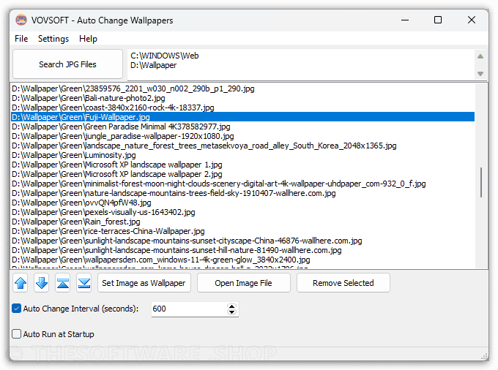The width and height of the screenshot is (498, 370).
Task: Select sunlight-landscape cityscape-China-46876 file
Action: tap(243, 241)
